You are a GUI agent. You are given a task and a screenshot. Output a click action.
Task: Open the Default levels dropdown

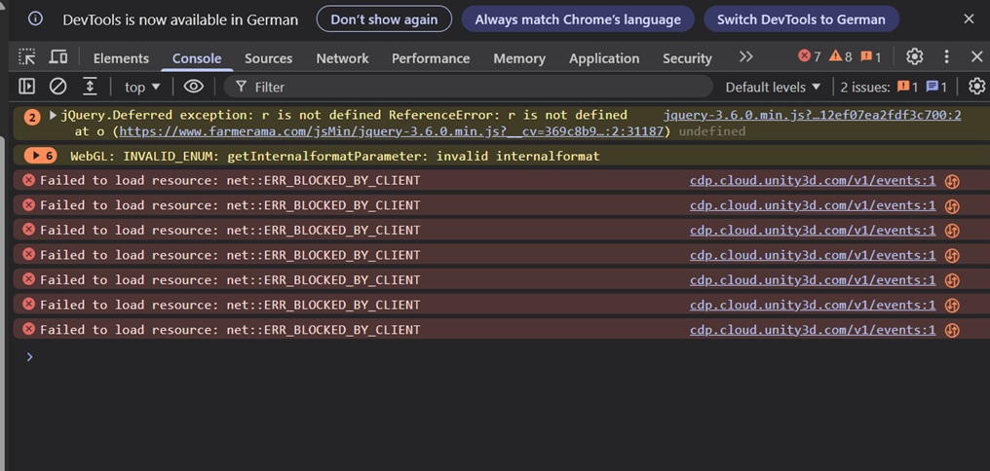pos(773,87)
